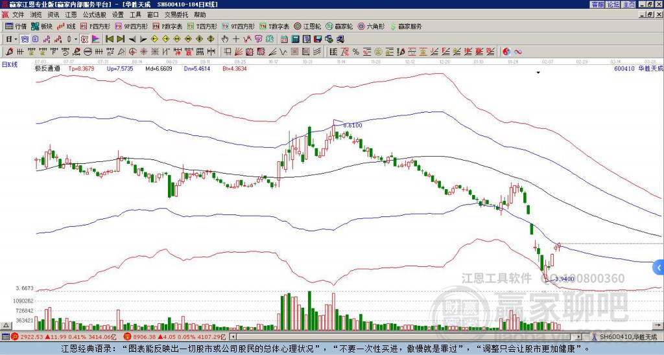Expand the 日 period dropdown
Viewport: 664px width, 355px height.
[16, 40]
